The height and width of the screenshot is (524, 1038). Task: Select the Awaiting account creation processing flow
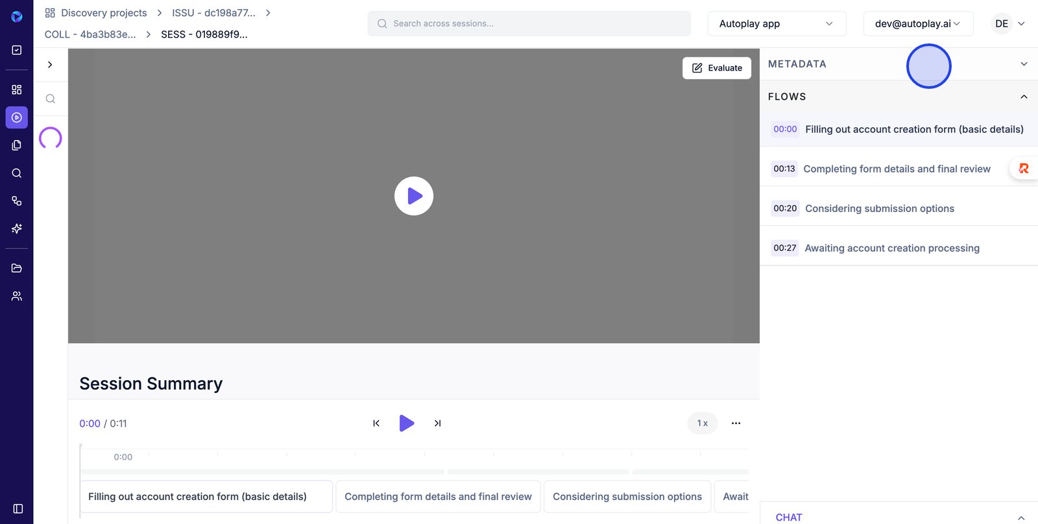pyautogui.click(x=891, y=248)
